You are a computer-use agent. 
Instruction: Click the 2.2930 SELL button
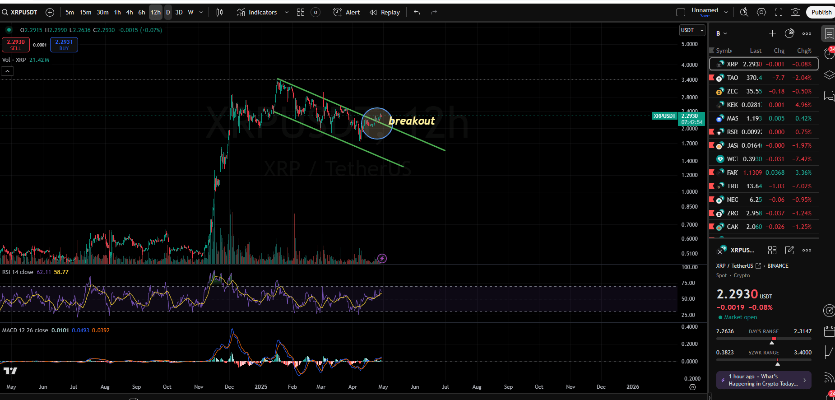tap(16, 45)
